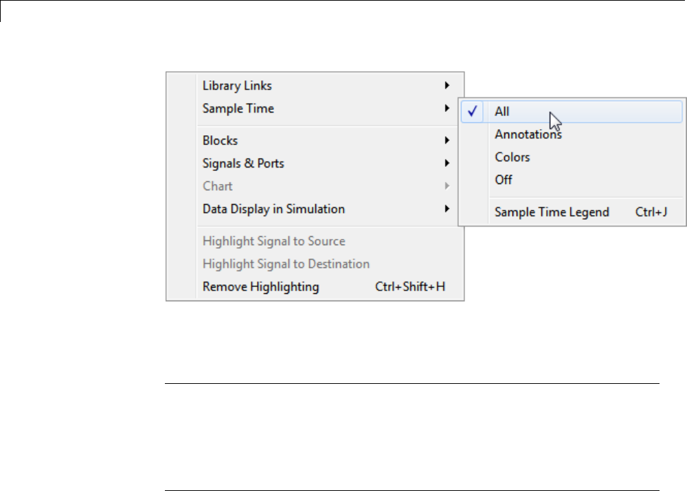This screenshot has width=687, height=491.
Task: Click the arrow next to Library Links
Action: (447, 86)
